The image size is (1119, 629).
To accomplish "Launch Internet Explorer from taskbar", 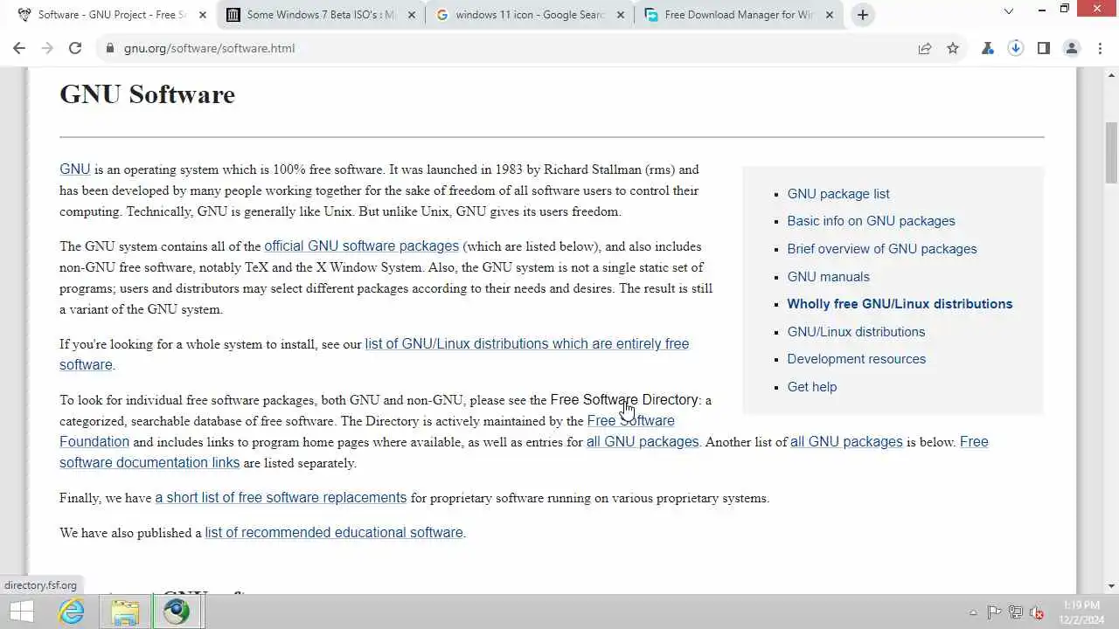I will pyautogui.click(x=72, y=612).
